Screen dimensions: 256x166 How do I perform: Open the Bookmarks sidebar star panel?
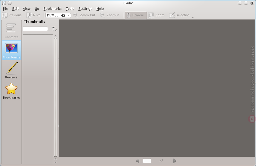tap(12, 91)
